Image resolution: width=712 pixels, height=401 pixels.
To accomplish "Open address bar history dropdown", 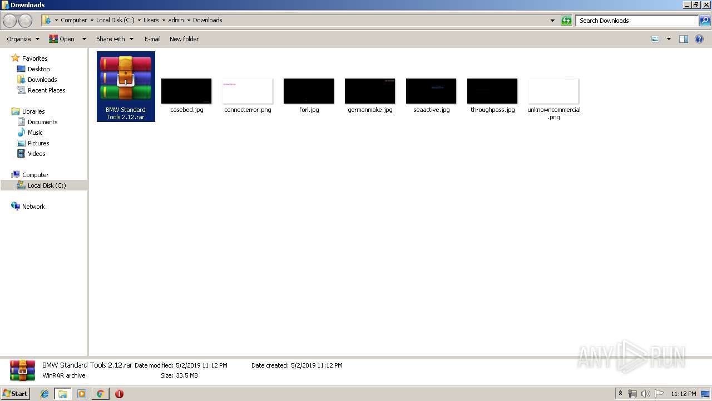I will [552, 21].
